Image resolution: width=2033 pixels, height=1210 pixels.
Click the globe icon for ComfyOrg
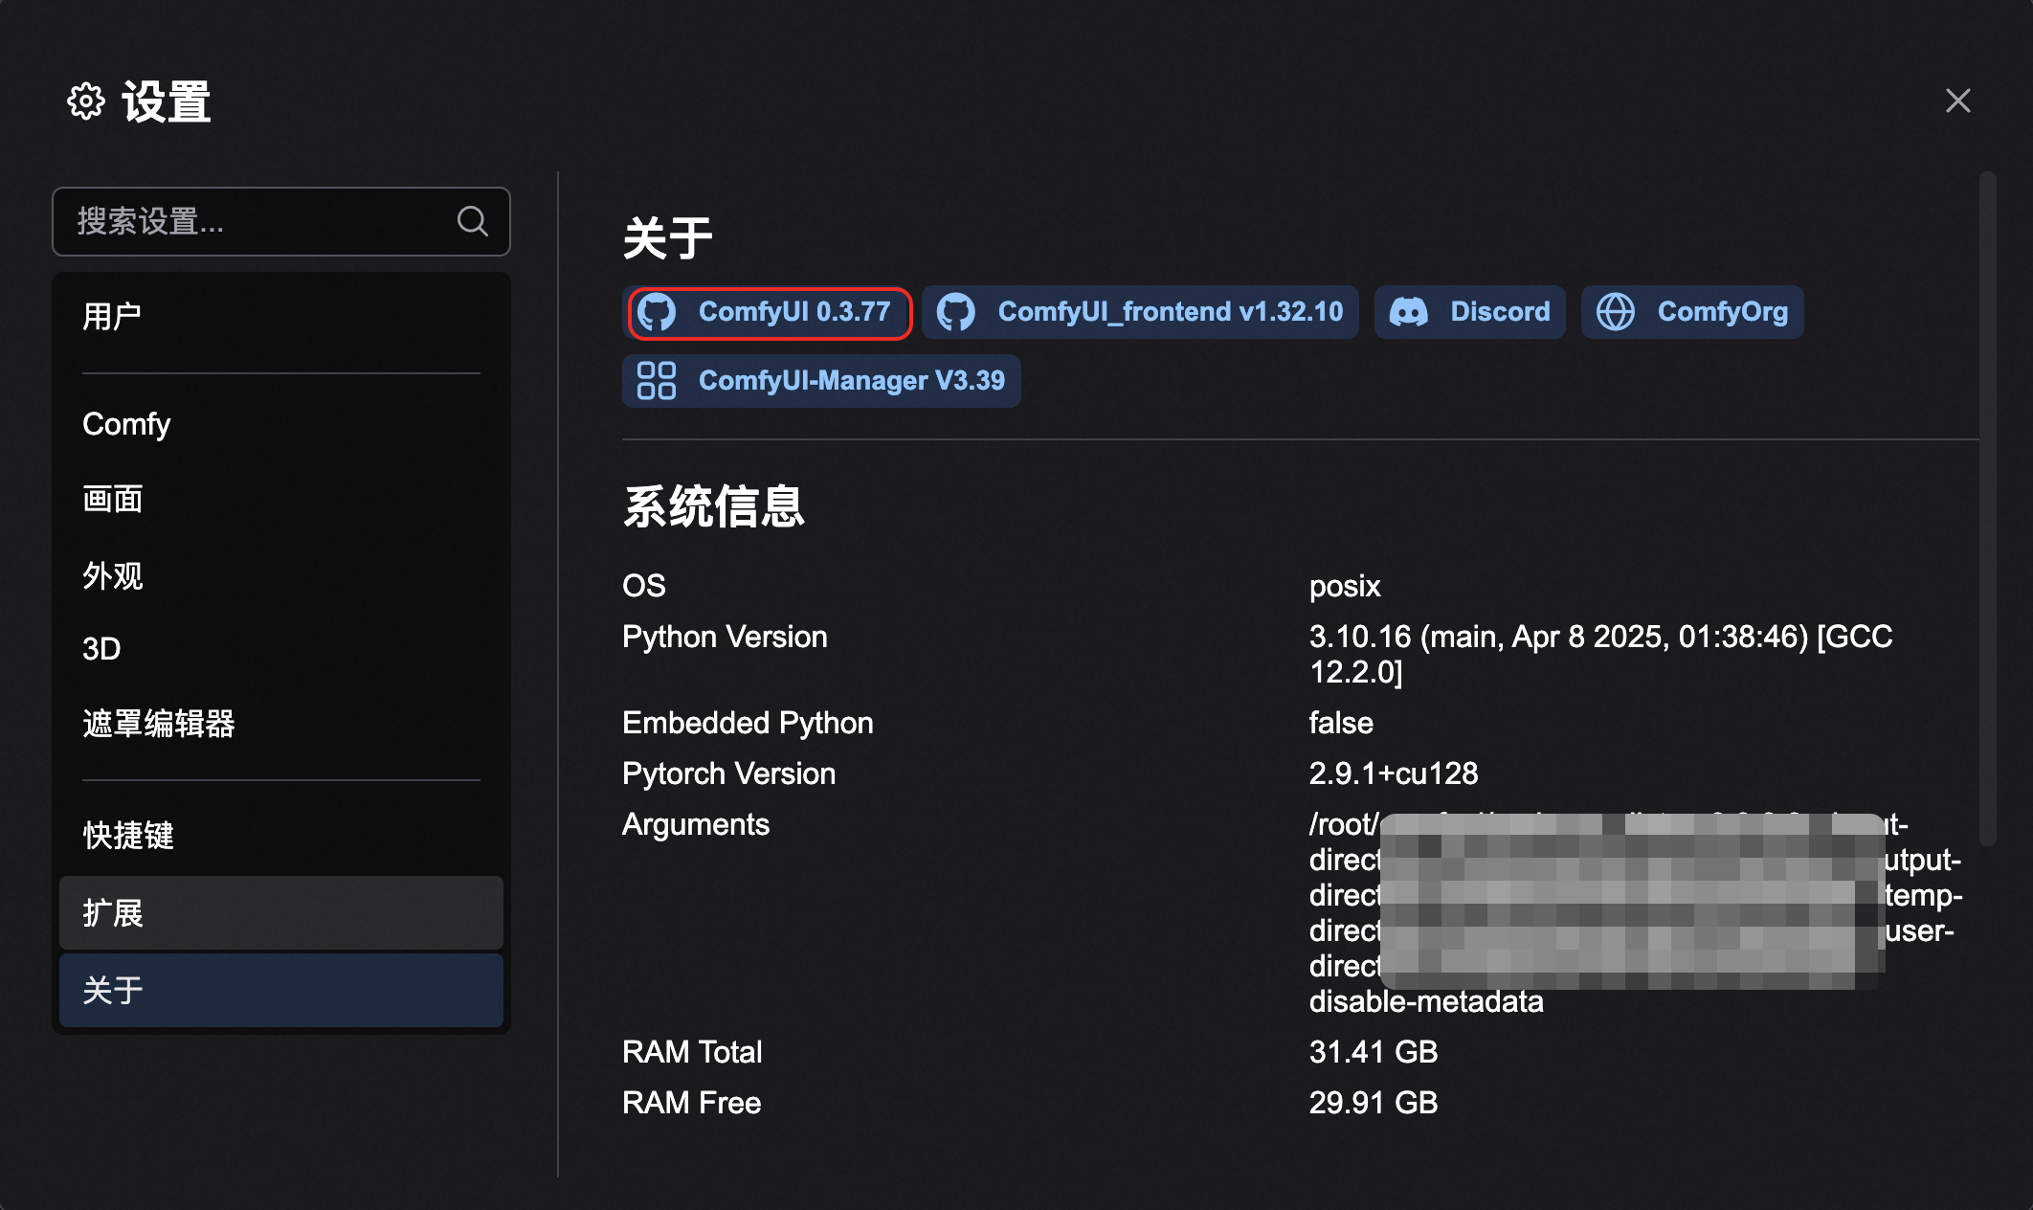[1616, 312]
